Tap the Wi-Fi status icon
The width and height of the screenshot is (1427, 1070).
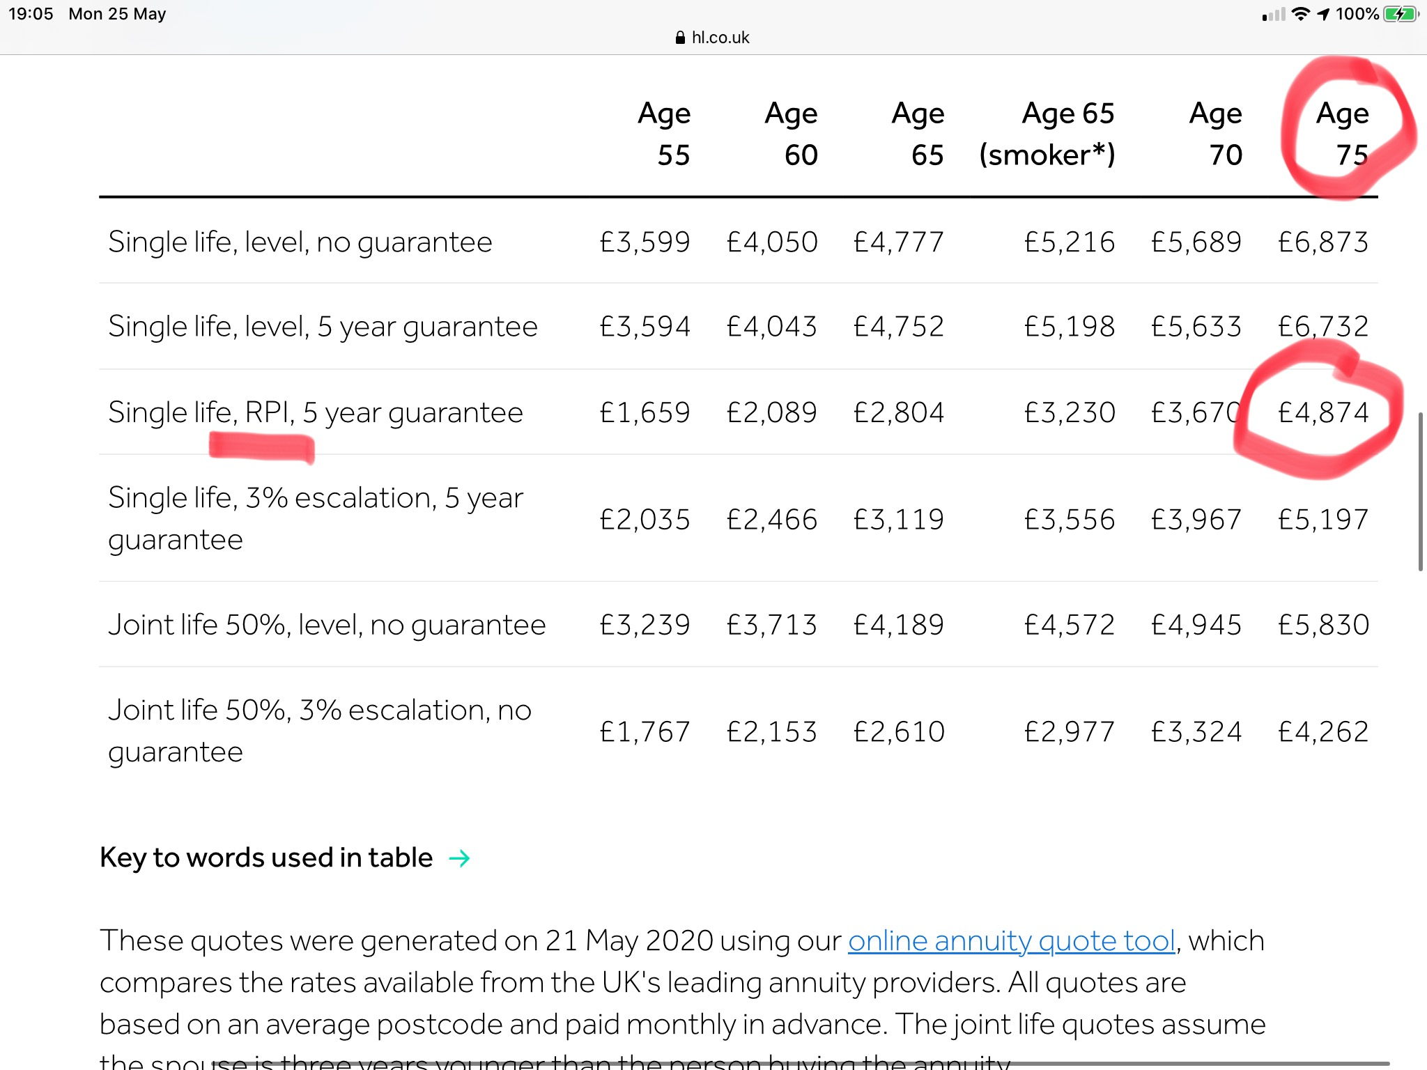click(x=1300, y=14)
